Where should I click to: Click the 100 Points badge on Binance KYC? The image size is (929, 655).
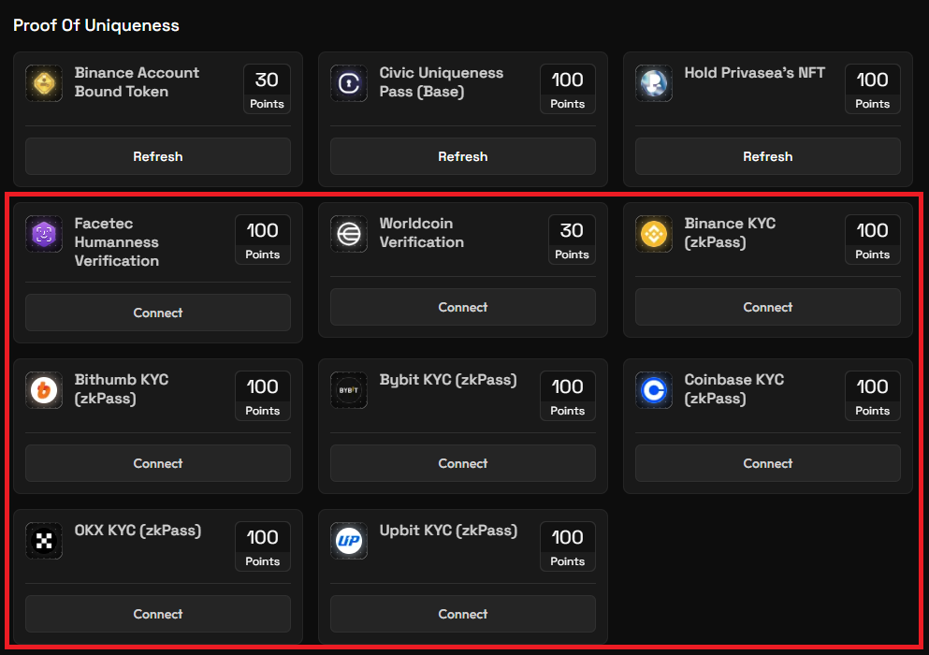point(873,240)
